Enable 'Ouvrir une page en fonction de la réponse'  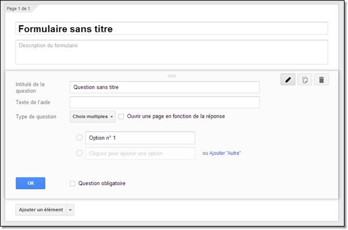(121, 116)
